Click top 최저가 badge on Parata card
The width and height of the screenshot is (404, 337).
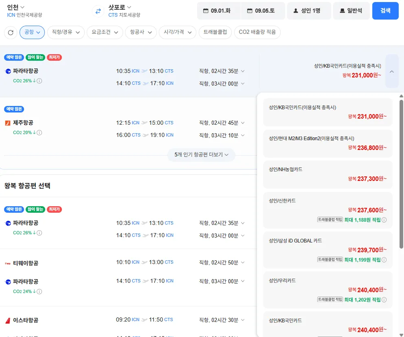tap(54, 57)
